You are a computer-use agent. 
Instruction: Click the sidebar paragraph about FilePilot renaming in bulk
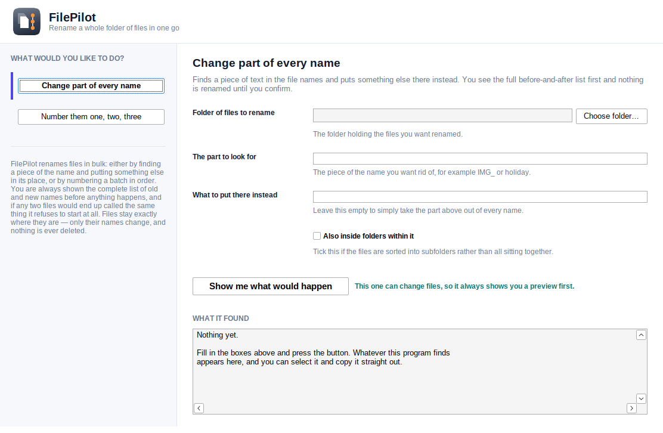[88, 197]
